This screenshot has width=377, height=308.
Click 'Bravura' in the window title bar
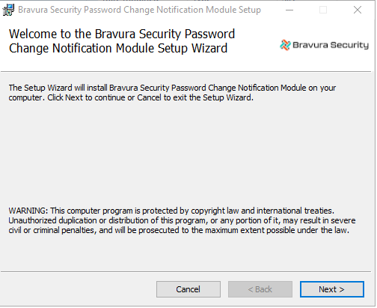click(33, 10)
